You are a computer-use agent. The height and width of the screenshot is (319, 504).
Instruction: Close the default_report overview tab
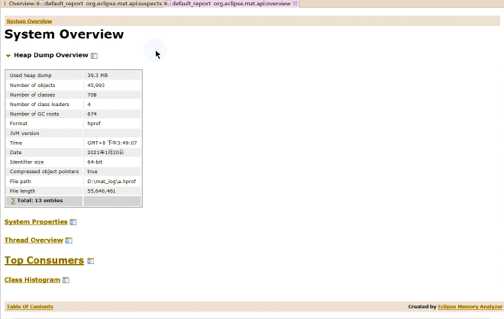[296, 4]
